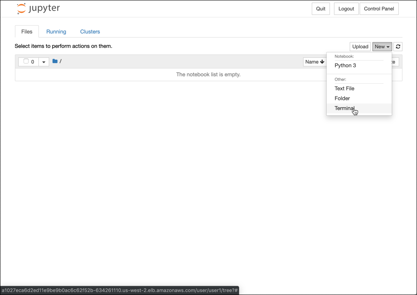The height and width of the screenshot is (295, 417).
Task: Click the partially hidden File size button
Action: 395,62
